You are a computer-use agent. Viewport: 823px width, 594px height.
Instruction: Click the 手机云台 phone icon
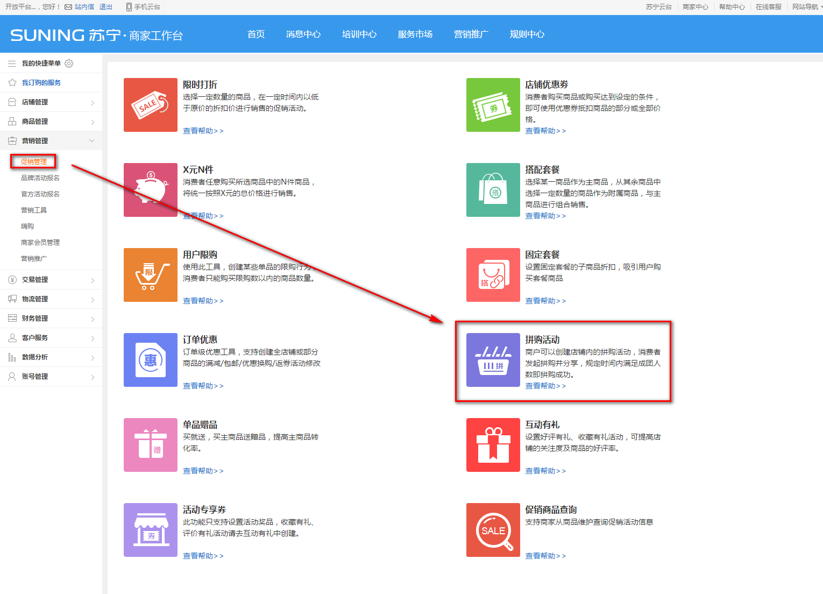pyautogui.click(x=129, y=7)
